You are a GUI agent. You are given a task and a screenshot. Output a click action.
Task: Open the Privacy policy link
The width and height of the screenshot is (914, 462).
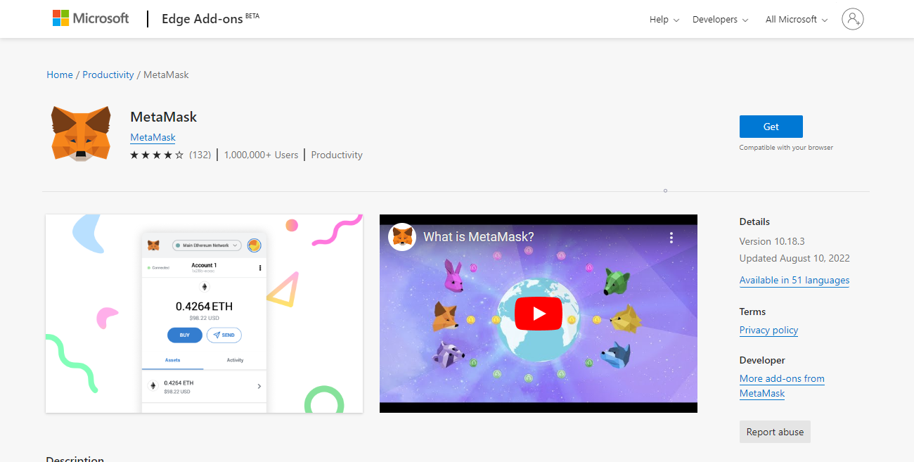(x=768, y=330)
